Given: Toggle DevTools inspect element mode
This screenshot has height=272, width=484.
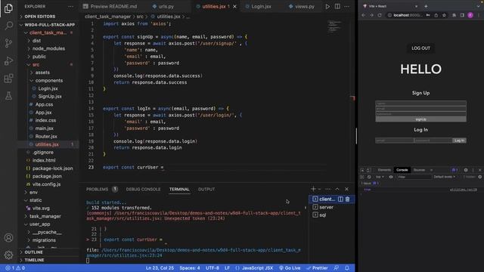Looking at the screenshot, I should tap(362, 170).
